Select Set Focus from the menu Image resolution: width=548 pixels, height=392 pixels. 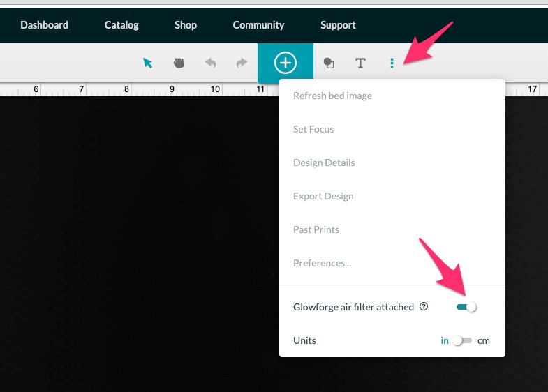313,129
